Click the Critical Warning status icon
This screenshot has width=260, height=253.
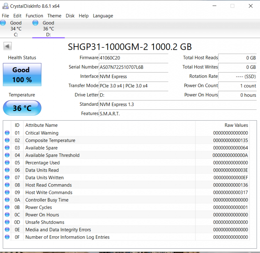point(7,133)
